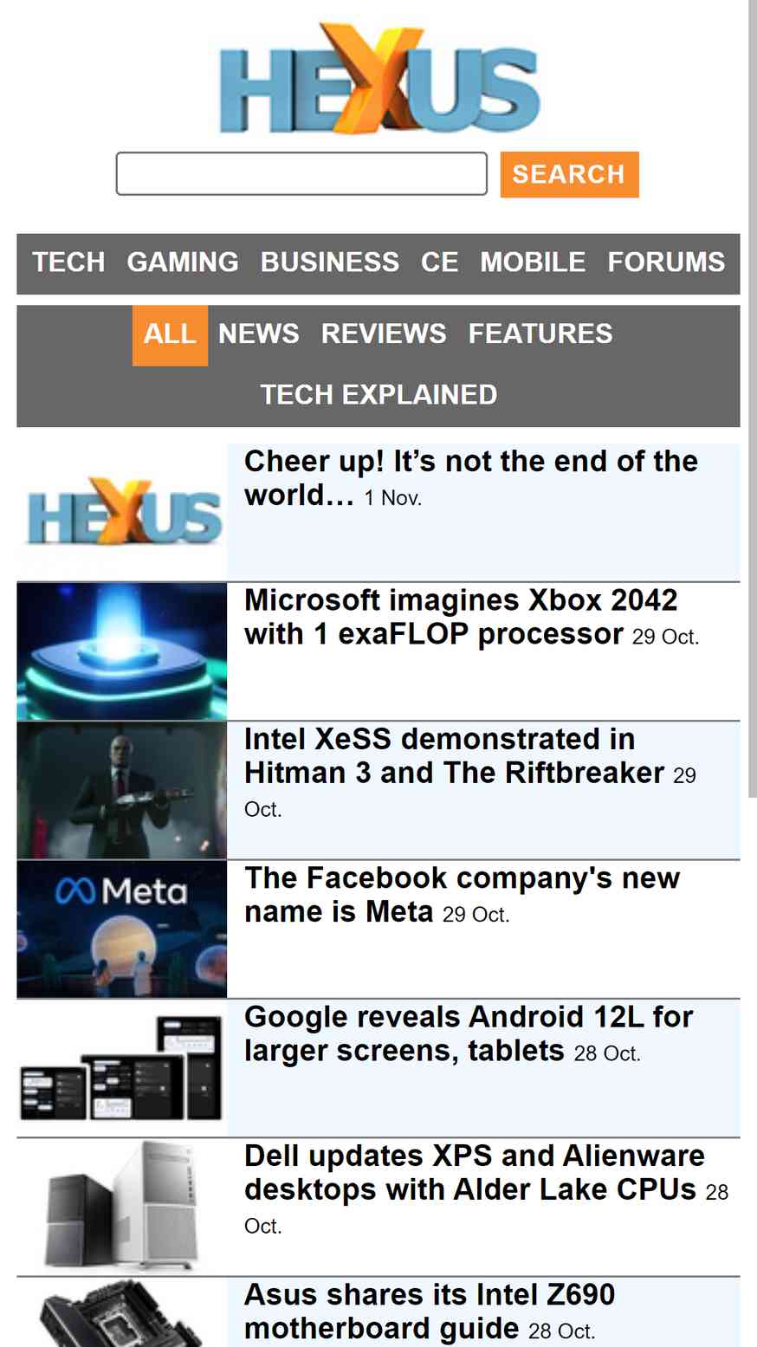Open the TECH EXPLAINED tab
This screenshot has height=1347, width=757.
click(x=378, y=395)
